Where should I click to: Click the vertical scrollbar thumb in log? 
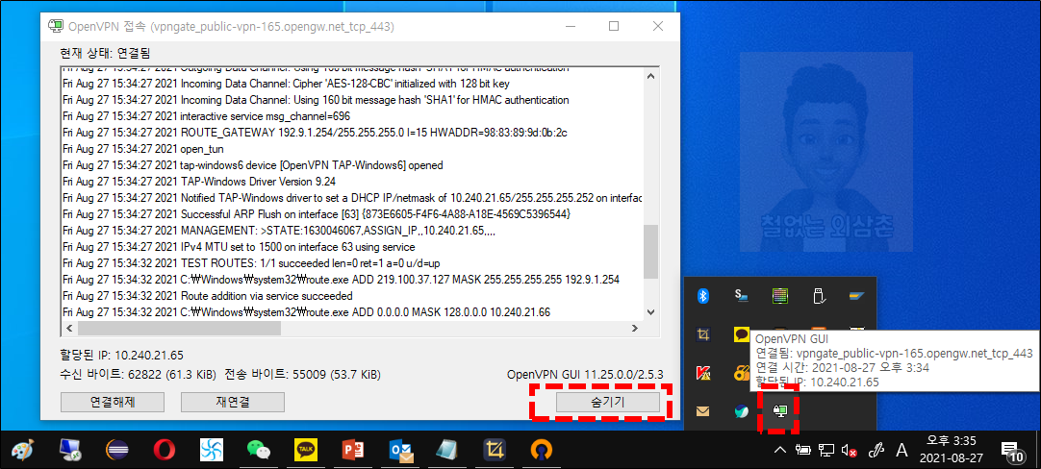click(x=650, y=252)
